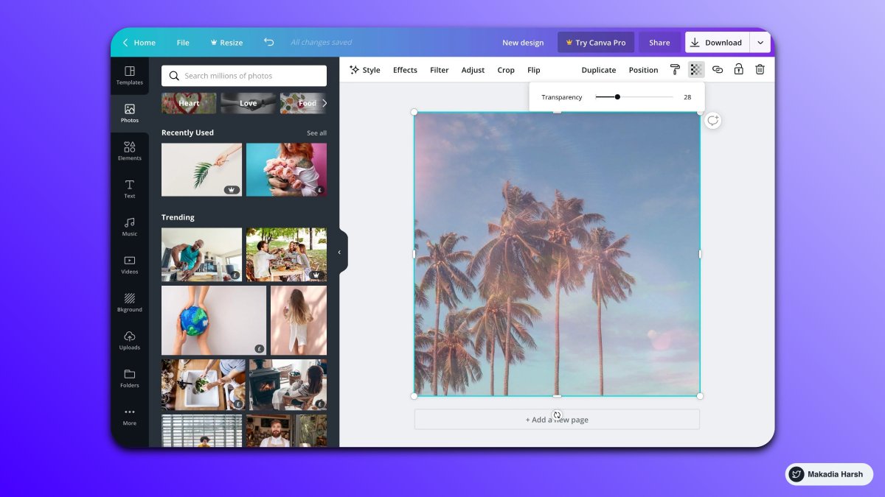This screenshot has width=885, height=497.
Task: Click the New design button
Action: pyautogui.click(x=523, y=43)
